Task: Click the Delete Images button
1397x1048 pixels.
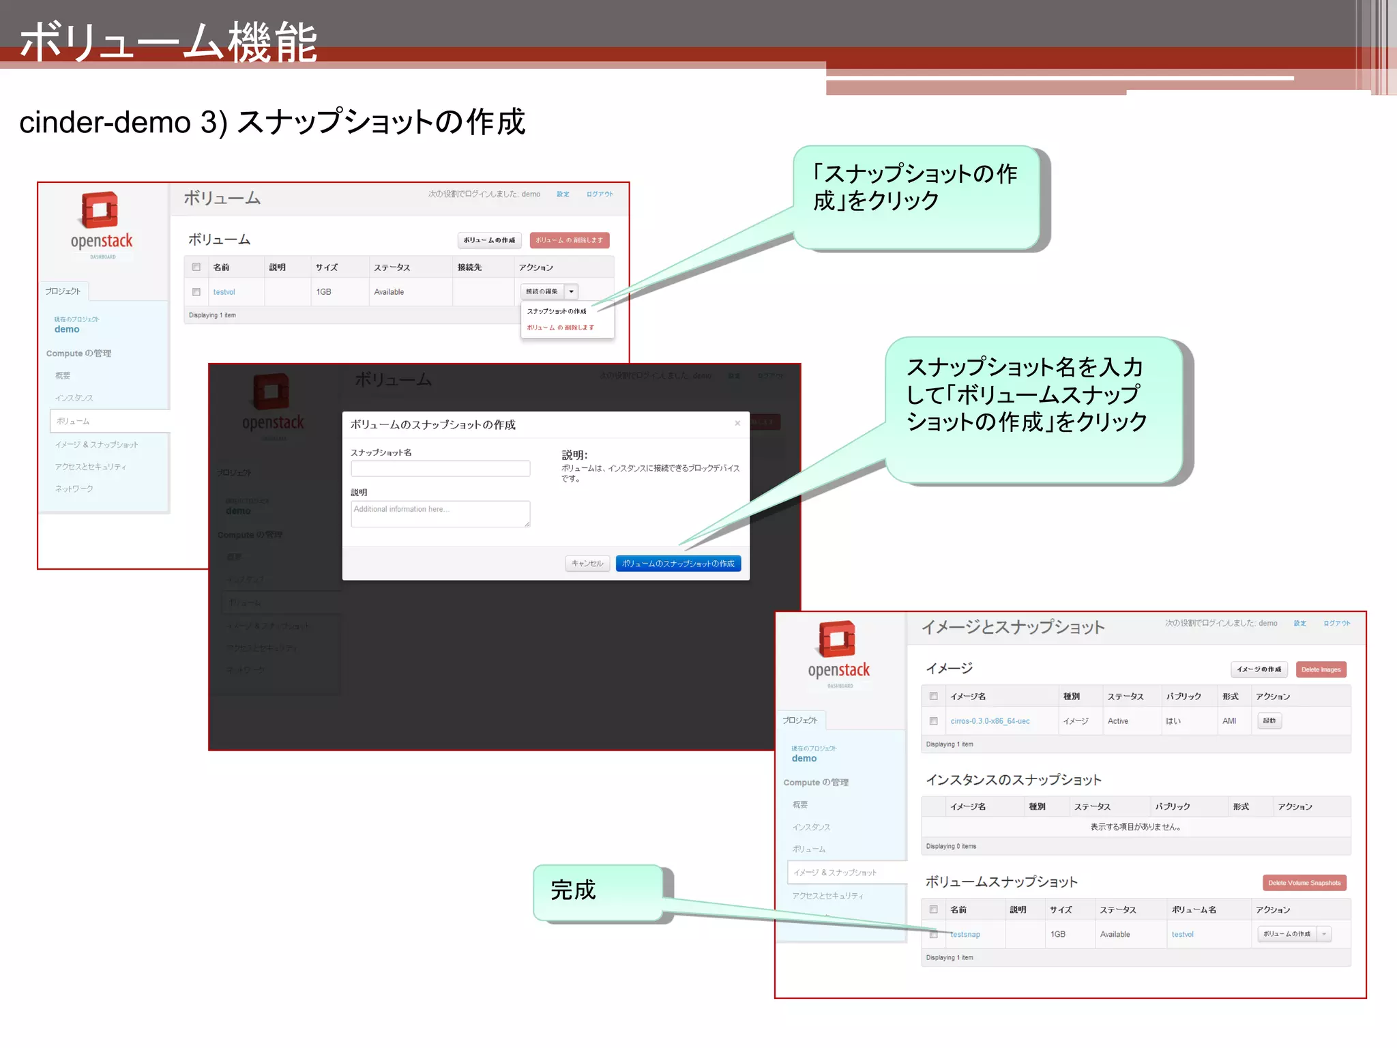Action: click(x=1321, y=669)
